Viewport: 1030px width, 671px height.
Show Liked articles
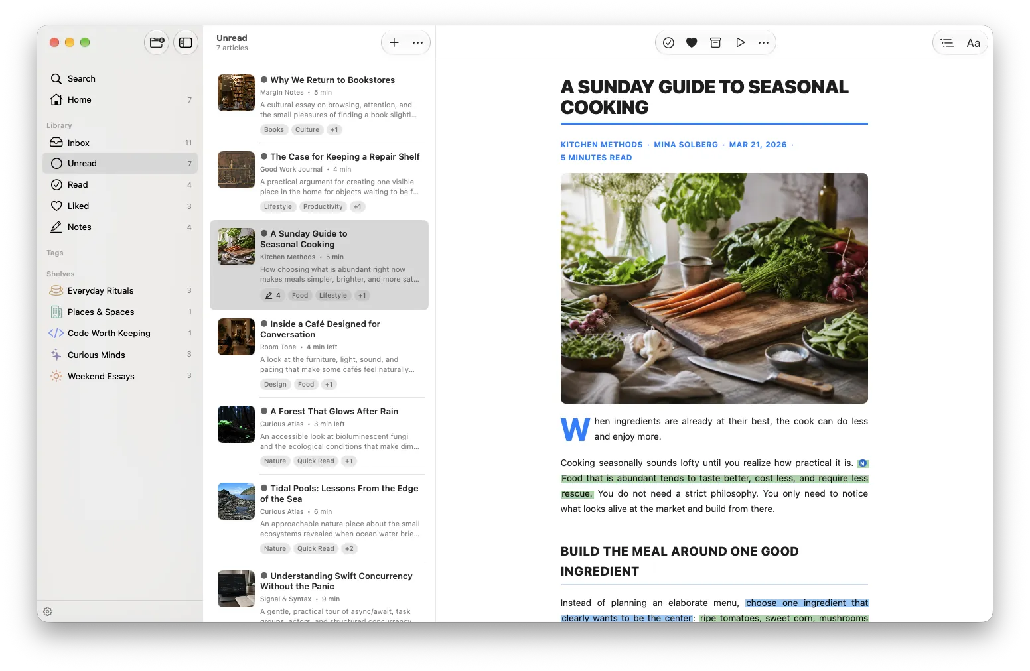click(120, 206)
